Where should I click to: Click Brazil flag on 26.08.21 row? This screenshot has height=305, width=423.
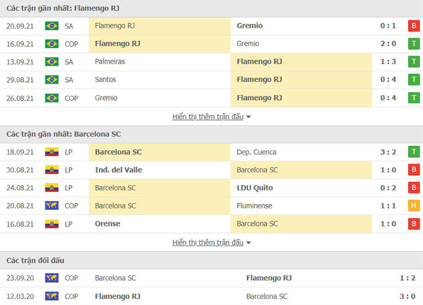click(x=52, y=98)
